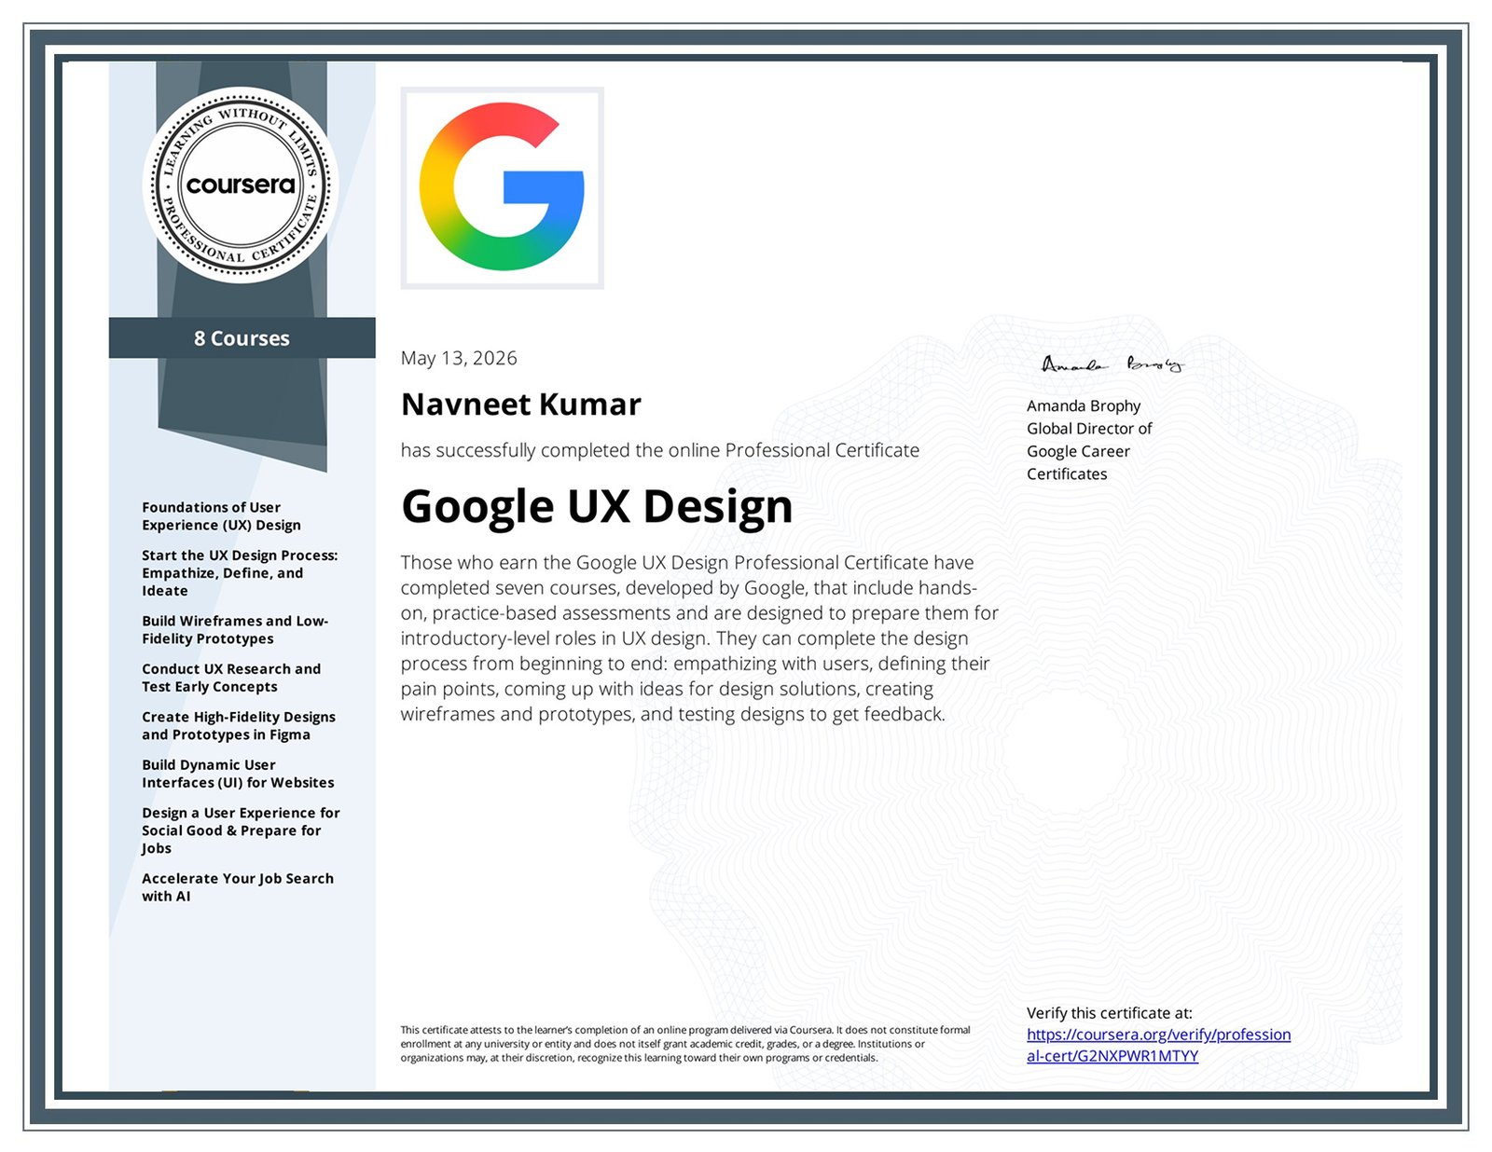Click the date May 13, 2026
The height and width of the screenshot is (1152, 1492).
(x=459, y=358)
